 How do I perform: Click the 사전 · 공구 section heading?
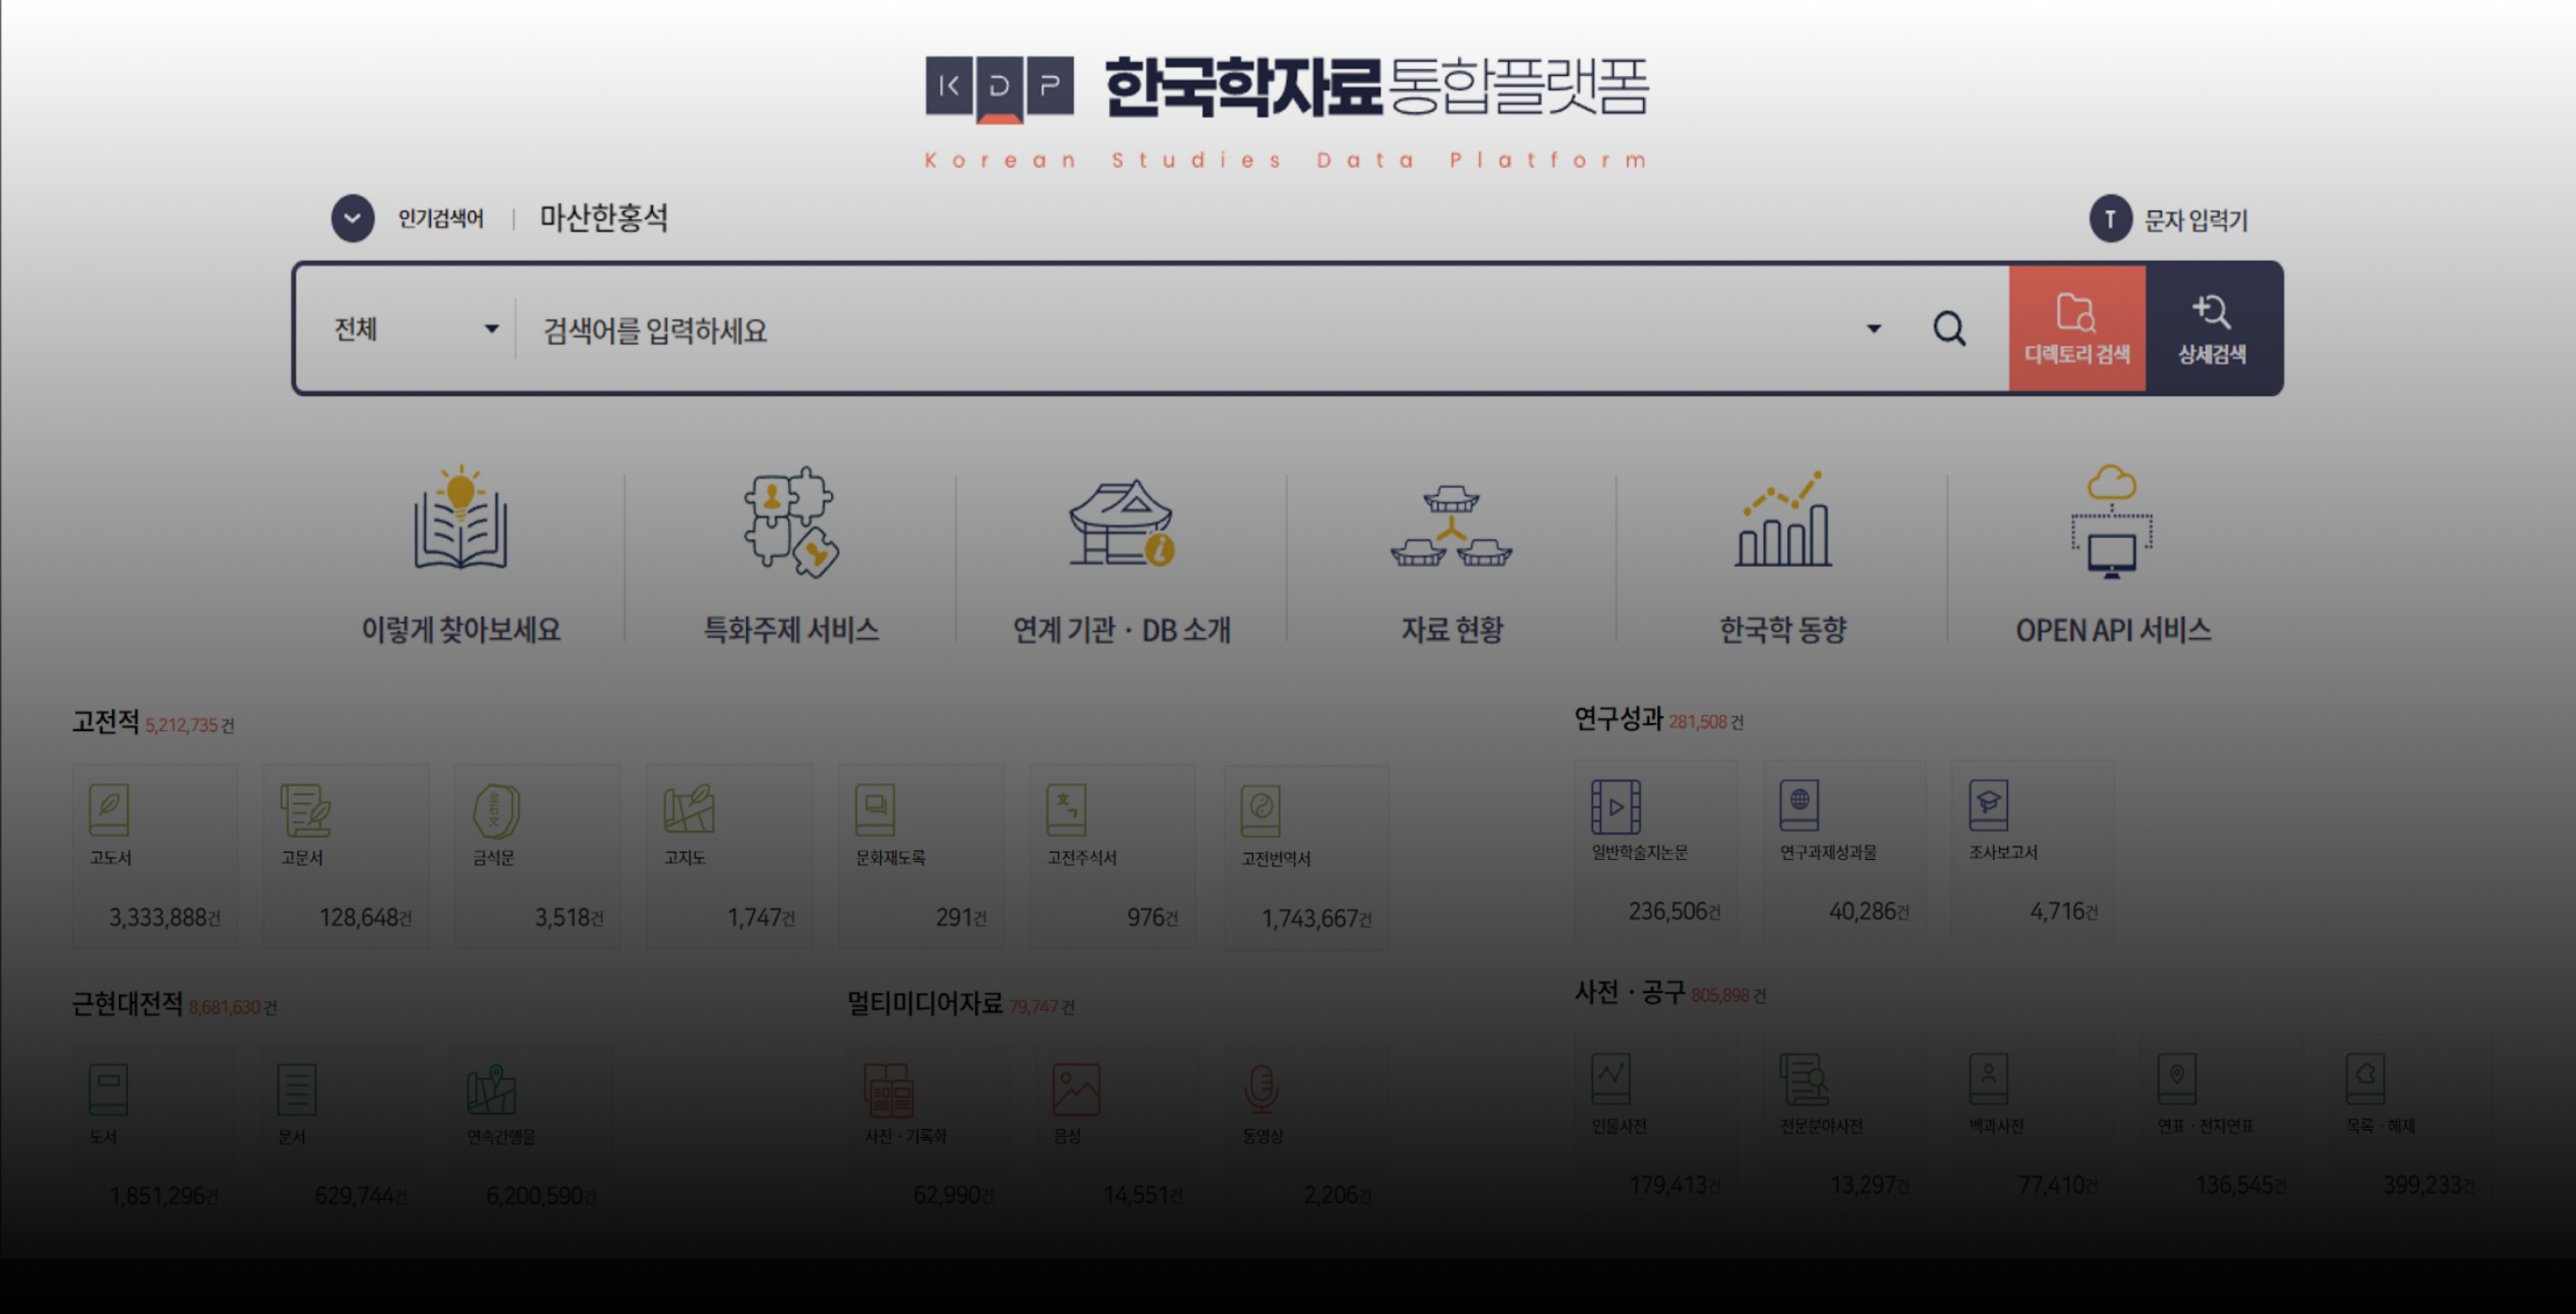[x=1630, y=991]
